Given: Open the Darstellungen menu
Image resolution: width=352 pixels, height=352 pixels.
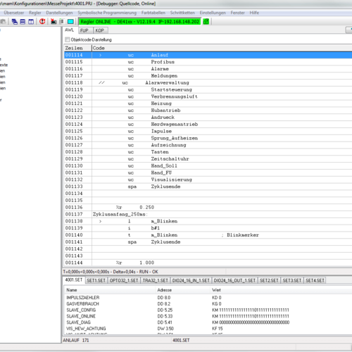Looking at the screenshot, I should coord(59,13).
